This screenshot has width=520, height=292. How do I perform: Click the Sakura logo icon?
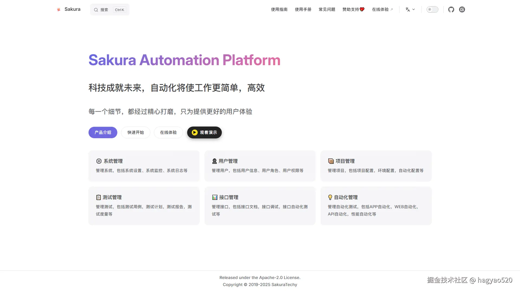tap(58, 9)
